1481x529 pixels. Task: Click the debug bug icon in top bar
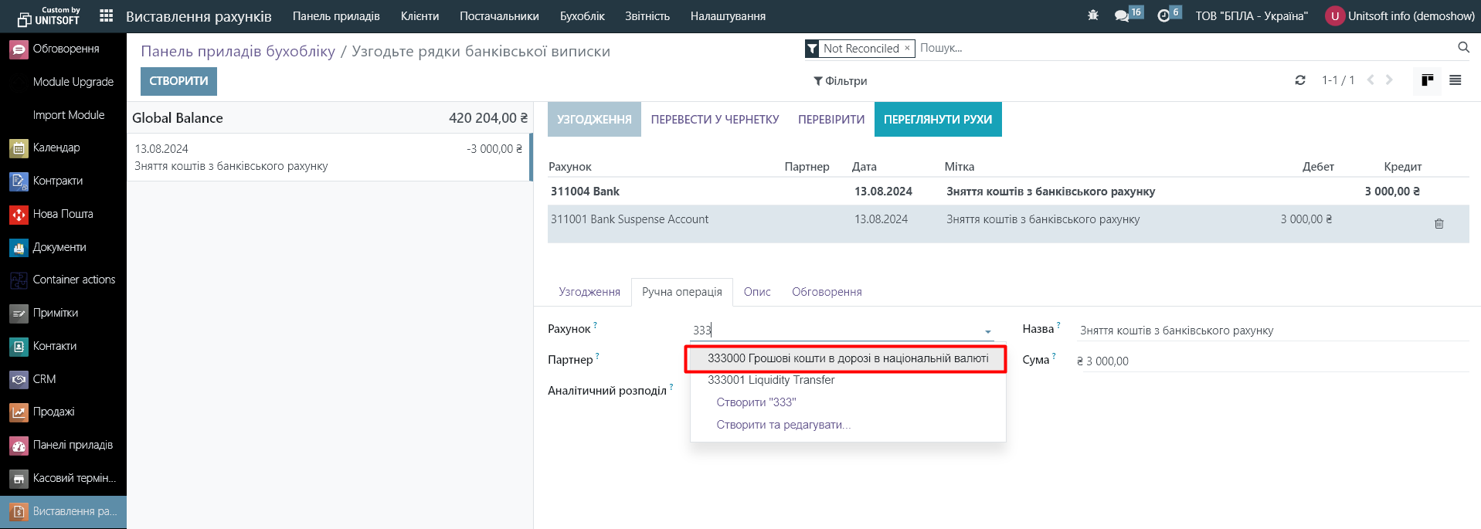1092,15
